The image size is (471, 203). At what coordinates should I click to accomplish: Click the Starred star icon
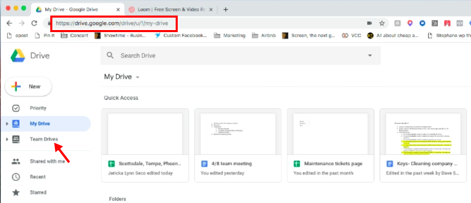[16, 193]
